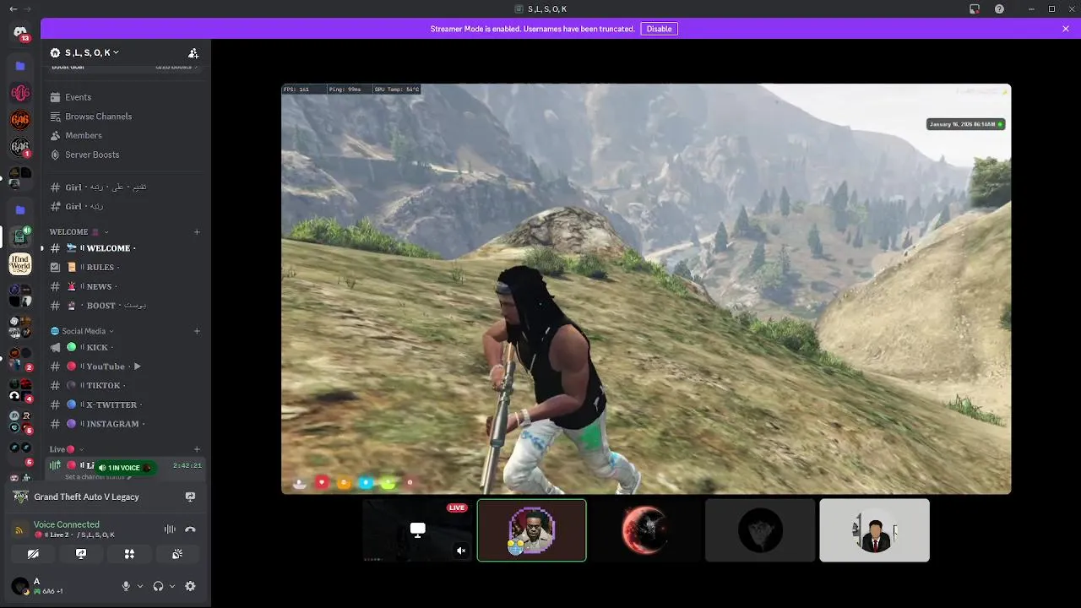The height and width of the screenshot is (608, 1081).
Task: Click the share your screen button
Action: (81, 554)
